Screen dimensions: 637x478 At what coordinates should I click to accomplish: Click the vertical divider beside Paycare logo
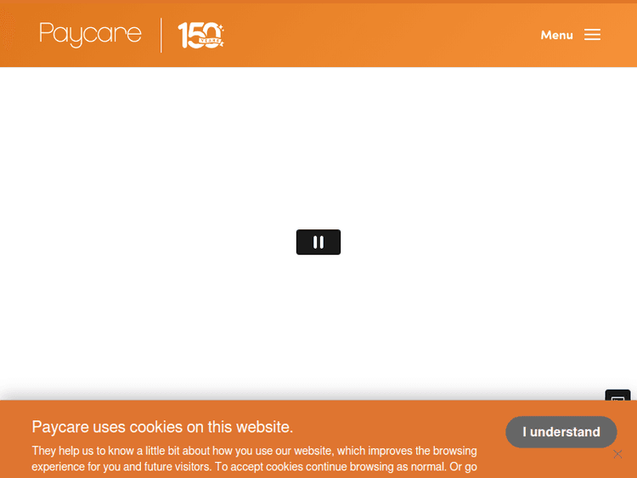point(161,35)
